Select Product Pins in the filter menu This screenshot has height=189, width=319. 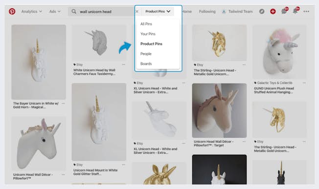tap(151, 44)
